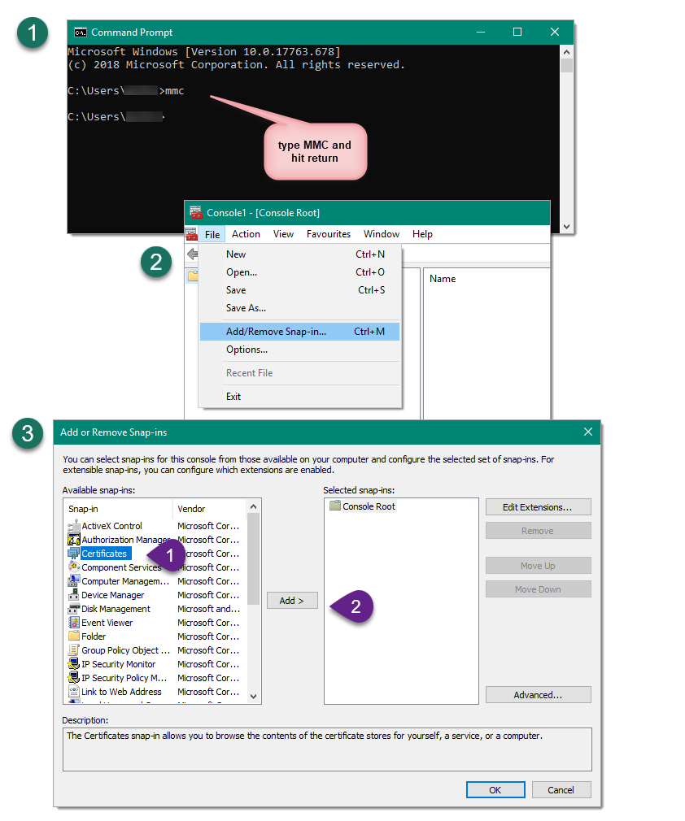The image size is (685, 821).
Task: Click the ActiveX Control snap-in icon
Action: point(74,526)
